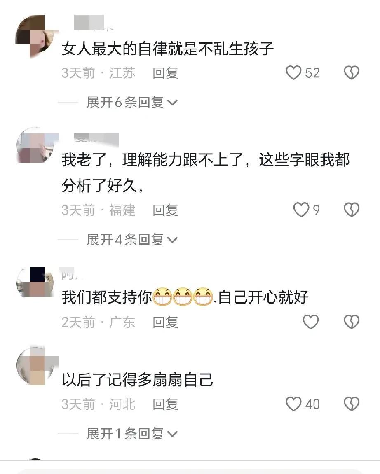
Task: Expand 展开4条回复 replies
Action: coord(132,240)
